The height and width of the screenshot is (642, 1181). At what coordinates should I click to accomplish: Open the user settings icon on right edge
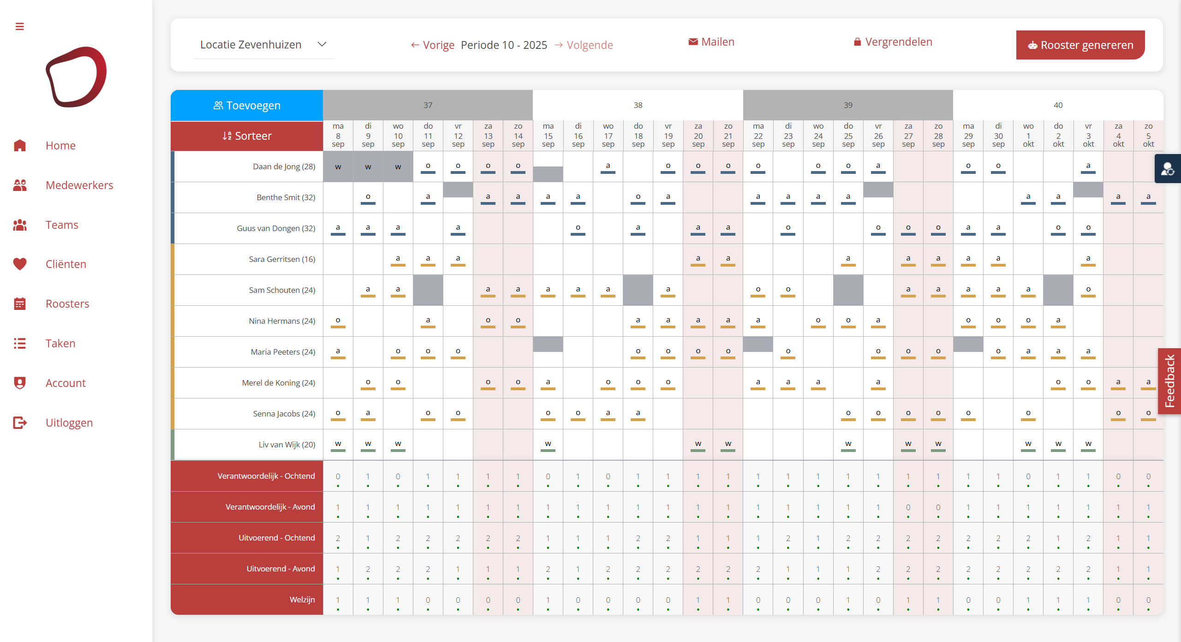(1168, 169)
